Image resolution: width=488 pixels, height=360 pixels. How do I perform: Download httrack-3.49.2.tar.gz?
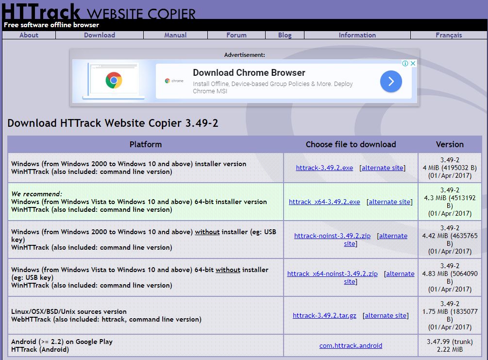tap(325, 315)
